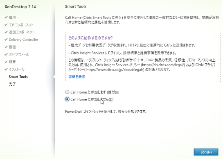Click the Delivery Controller step
The width and height of the screenshot is (222, 159).
coord(23,39)
